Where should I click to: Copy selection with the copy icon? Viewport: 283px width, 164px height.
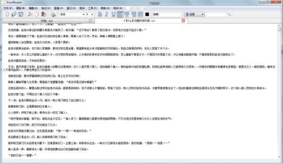37,14
